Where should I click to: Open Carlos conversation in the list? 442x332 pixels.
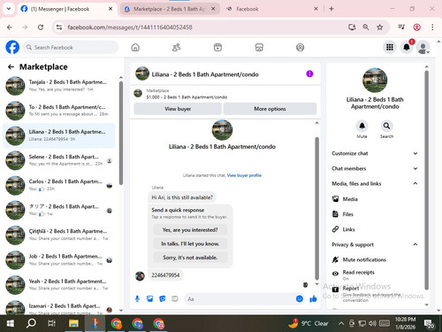[x=59, y=185]
